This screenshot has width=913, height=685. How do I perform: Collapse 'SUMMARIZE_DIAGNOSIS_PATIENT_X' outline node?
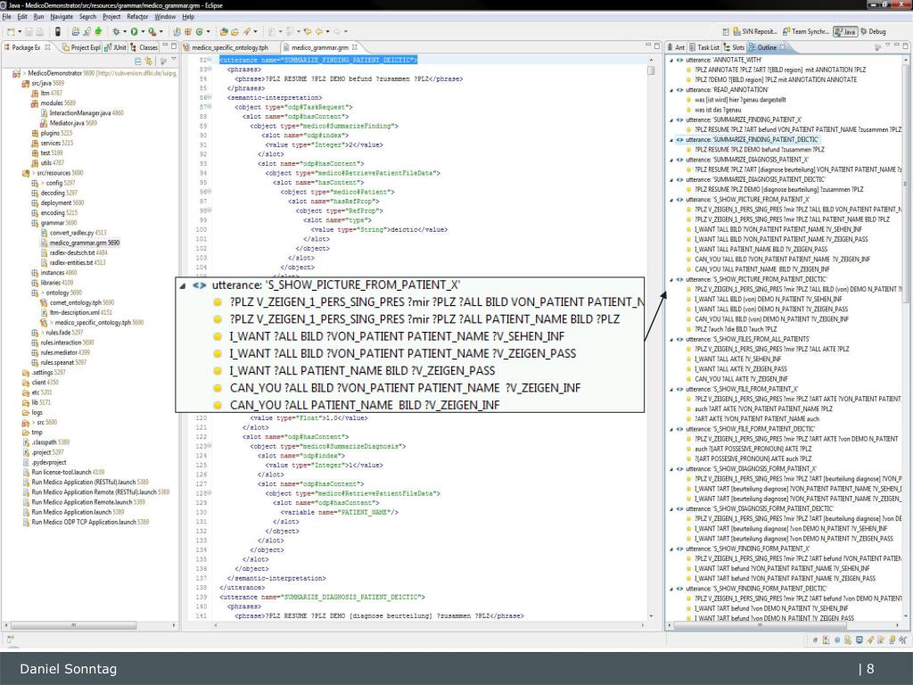click(x=670, y=160)
